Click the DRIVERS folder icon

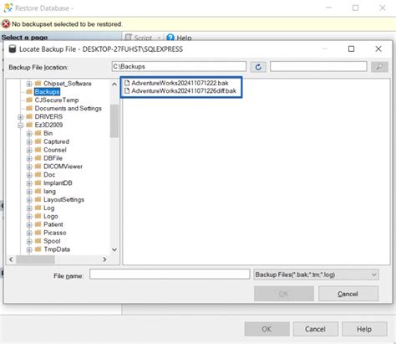tap(29, 116)
